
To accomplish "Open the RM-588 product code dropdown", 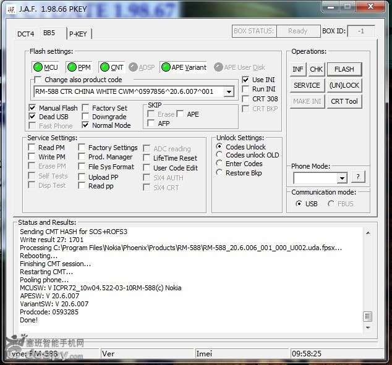I will [228, 92].
